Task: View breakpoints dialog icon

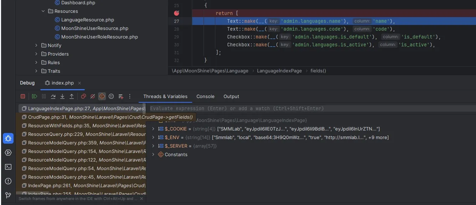Action: coord(83,96)
